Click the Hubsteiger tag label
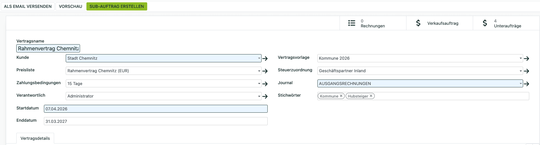540x145 pixels. [358, 96]
